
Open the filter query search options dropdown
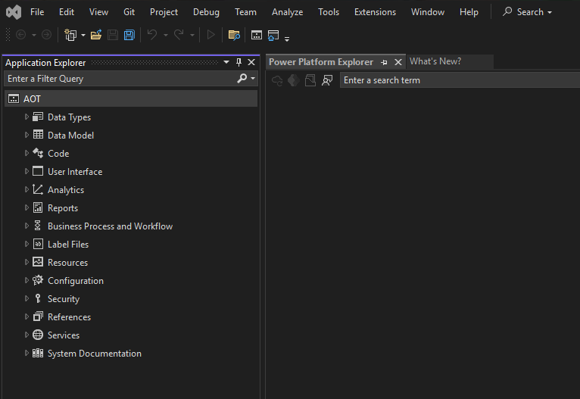pyautogui.click(x=253, y=79)
